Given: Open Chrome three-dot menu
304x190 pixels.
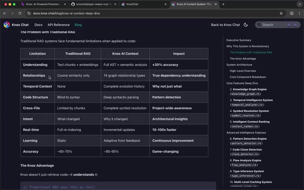Looking at the screenshot, I should 299,13.
